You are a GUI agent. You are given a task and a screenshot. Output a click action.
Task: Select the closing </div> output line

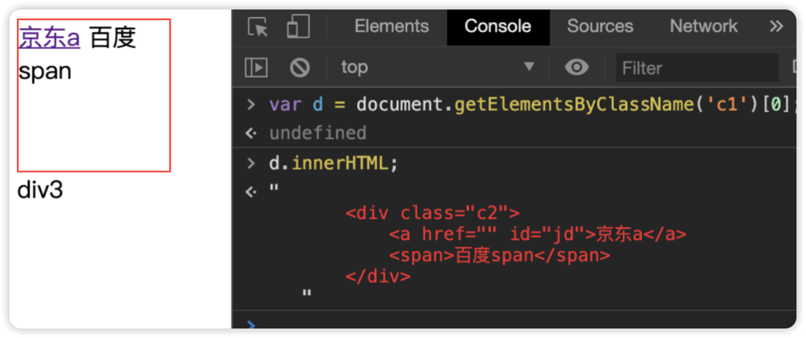[x=378, y=277]
